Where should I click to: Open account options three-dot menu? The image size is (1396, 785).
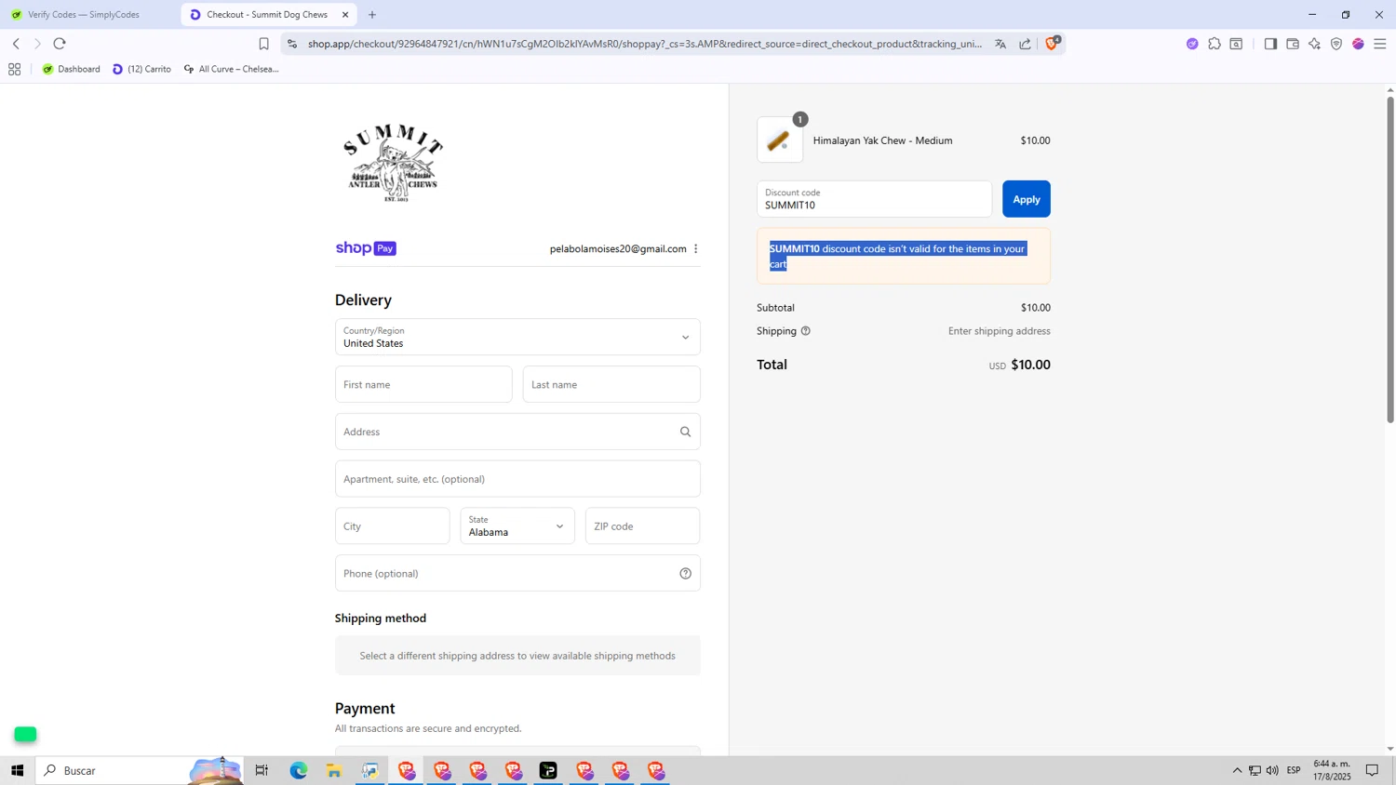coord(696,248)
